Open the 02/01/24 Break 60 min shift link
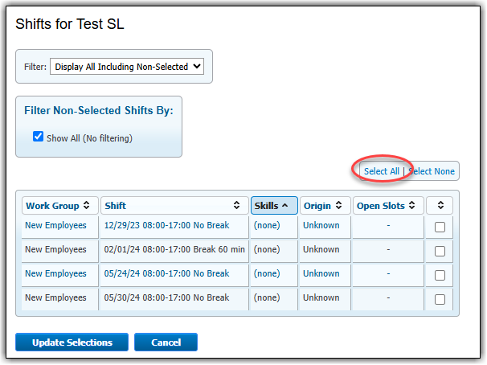487x365 pixels. coord(174,250)
